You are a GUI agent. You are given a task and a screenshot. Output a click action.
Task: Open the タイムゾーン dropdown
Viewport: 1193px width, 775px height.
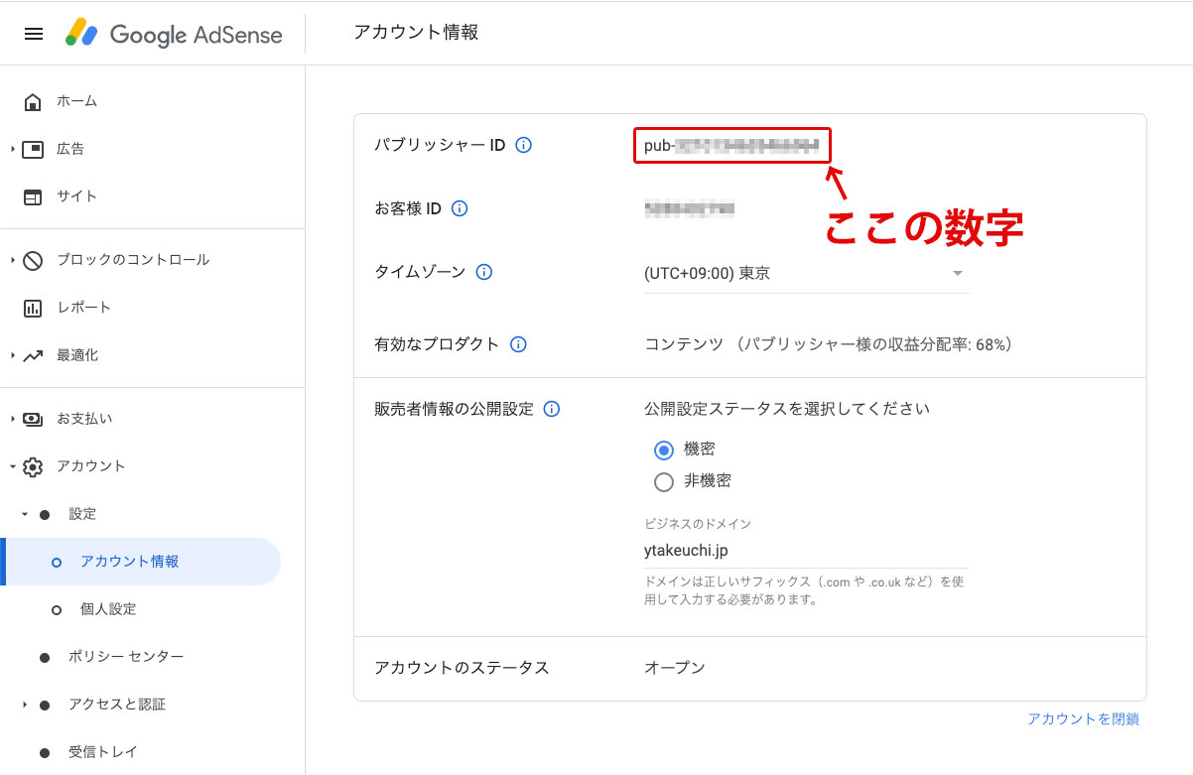tap(806, 273)
